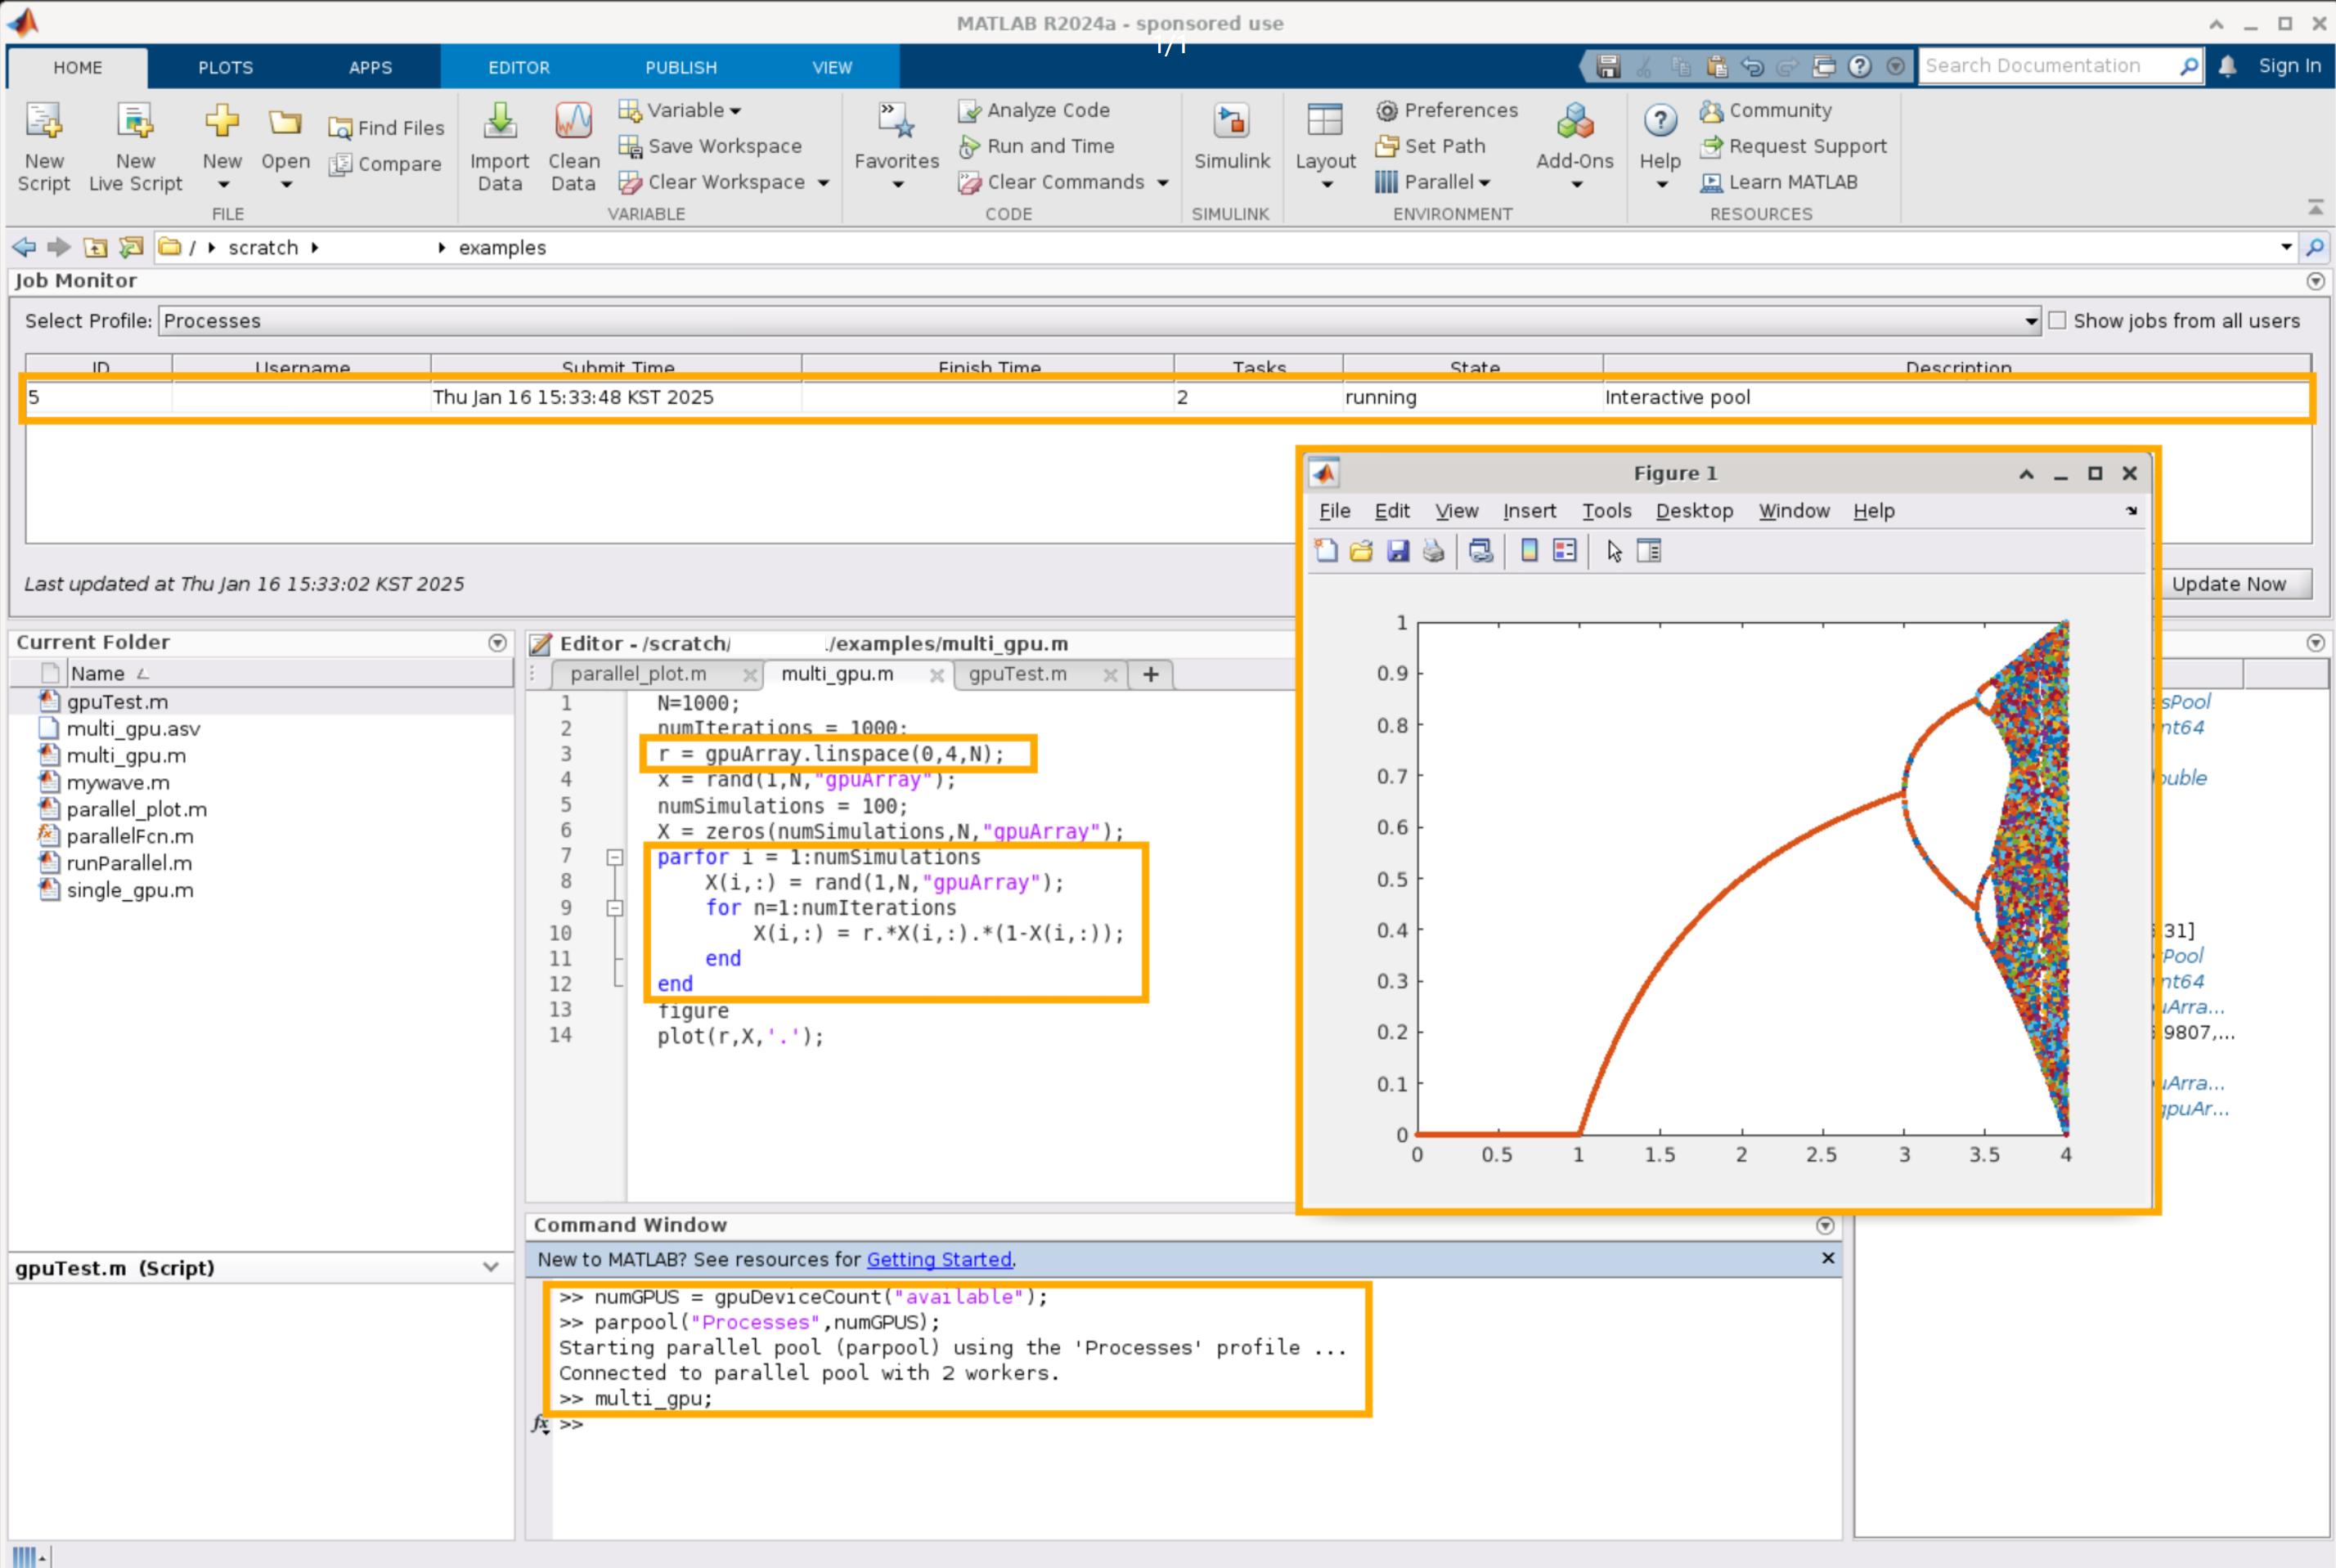Open the Select Profile dropdown
This screenshot has height=1568, width=2336.
2031,321
